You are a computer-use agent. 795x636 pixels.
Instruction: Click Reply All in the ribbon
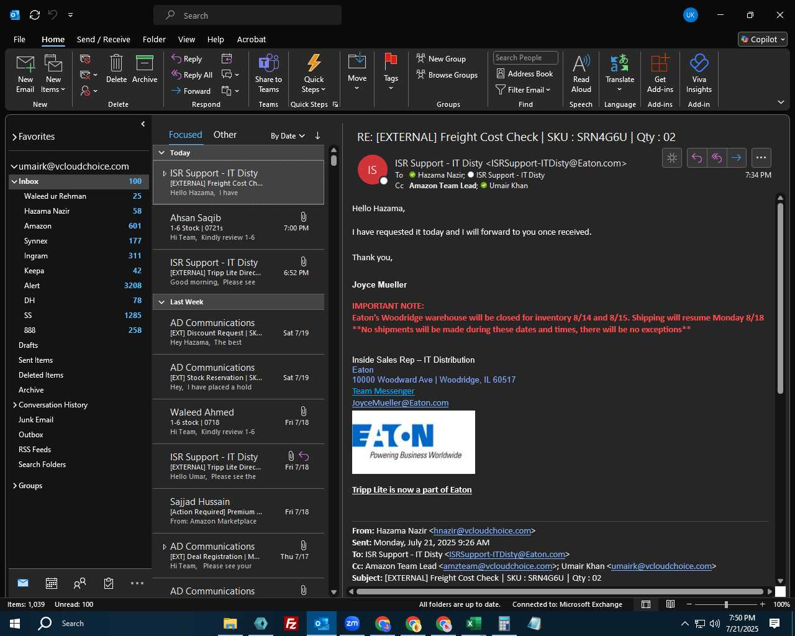[192, 75]
